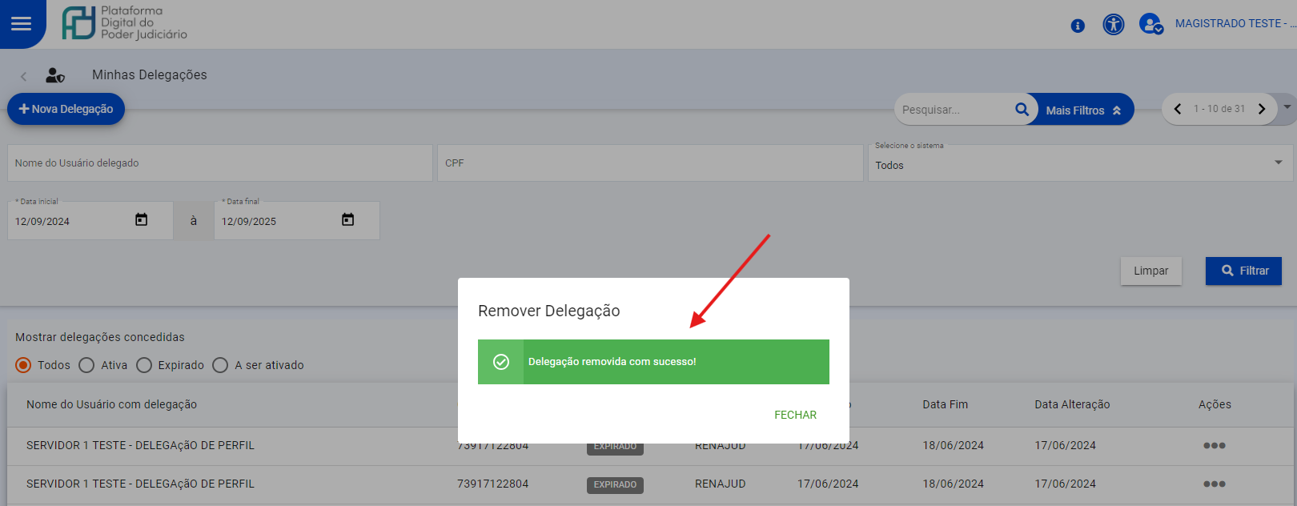This screenshot has width=1297, height=506.
Task: Click the user profile icon
Action: click(x=1150, y=25)
